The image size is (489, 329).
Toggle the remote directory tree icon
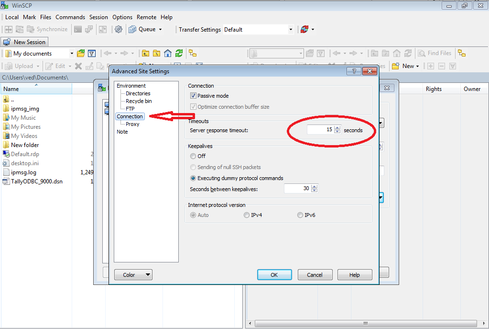coord(462,54)
